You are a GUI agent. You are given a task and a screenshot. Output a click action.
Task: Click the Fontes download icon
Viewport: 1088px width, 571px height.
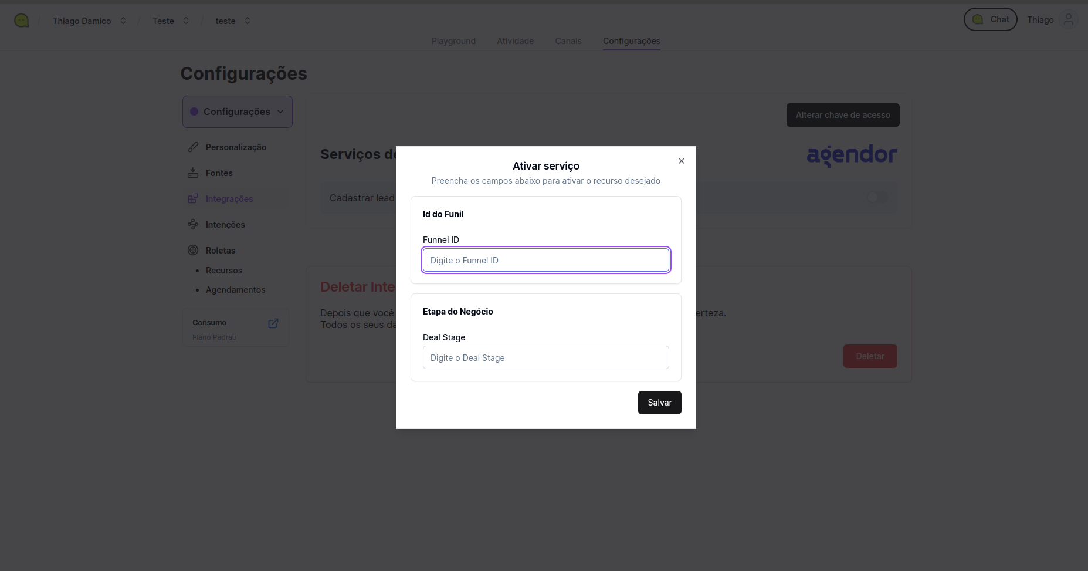193,173
